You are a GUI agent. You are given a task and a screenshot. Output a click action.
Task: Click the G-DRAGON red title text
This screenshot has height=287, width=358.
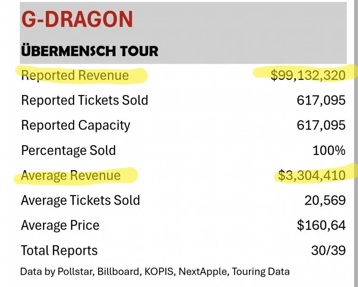coord(77,19)
